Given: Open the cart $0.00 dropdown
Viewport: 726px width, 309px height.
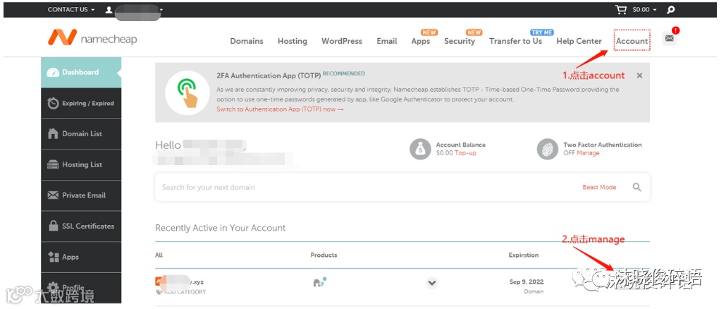Looking at the screenshot, I should point(644,10).
